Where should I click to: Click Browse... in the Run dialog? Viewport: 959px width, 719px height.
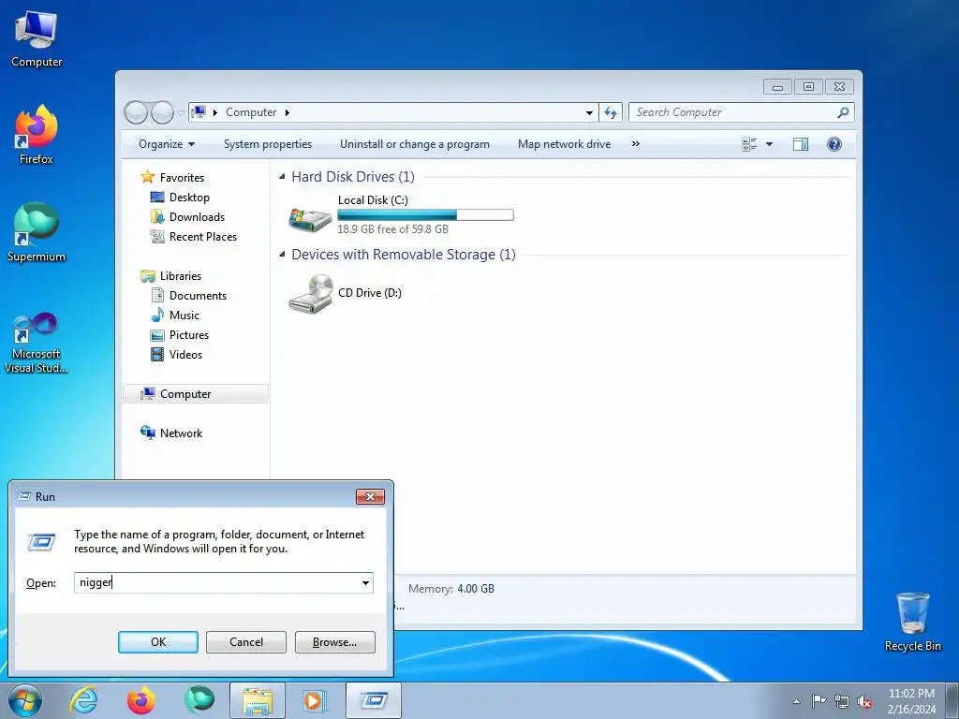click(x=334, y=642)
